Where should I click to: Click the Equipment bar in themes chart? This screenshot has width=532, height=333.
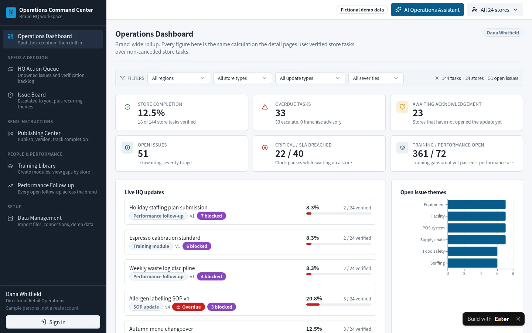(477, 205)
